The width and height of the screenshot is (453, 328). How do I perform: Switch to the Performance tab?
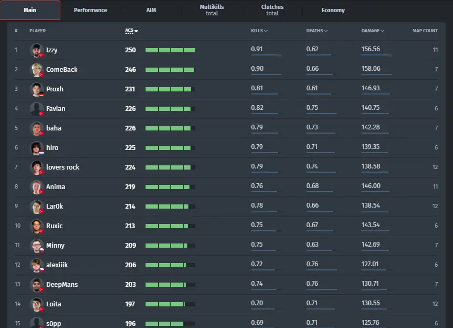[90, 10]
